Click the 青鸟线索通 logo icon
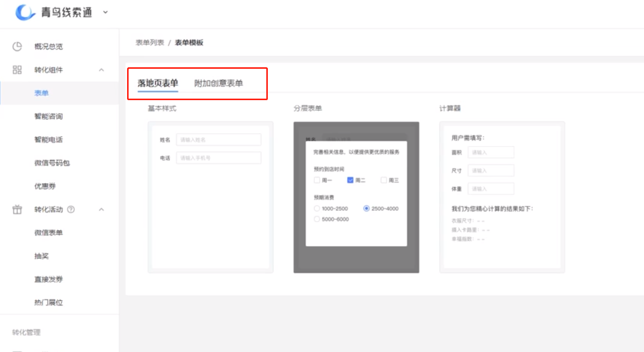The image size is (644, 352). (x=25, y=12)
